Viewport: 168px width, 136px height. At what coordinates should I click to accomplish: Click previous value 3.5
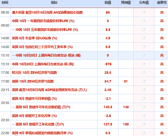click(x=108, y=30)
